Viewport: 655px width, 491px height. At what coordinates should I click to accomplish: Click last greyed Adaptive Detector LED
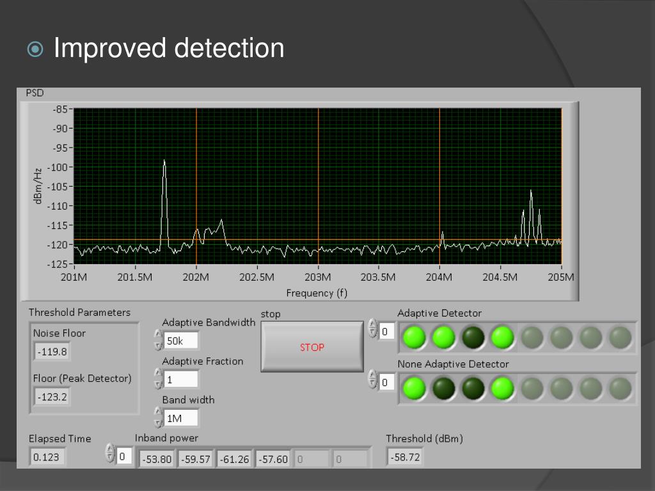tap(620, 338)
